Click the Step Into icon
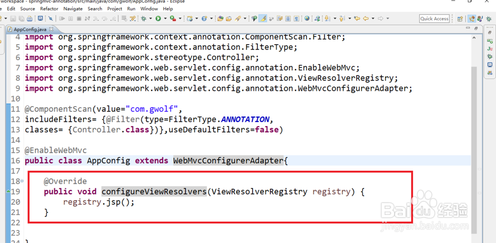Image resolution: width=496 pixels, height=243 pixels. pos(96,19)
